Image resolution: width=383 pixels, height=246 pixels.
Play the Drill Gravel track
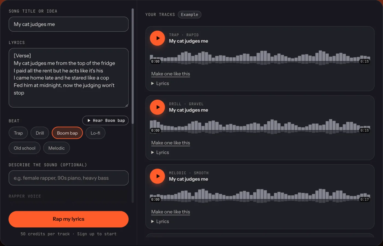(x=157, y=107)
